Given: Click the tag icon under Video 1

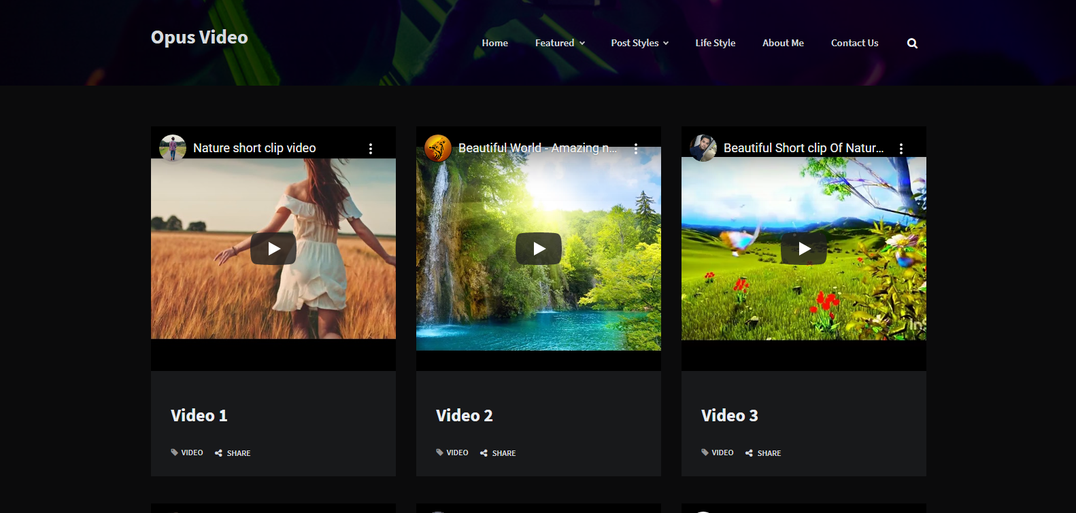Looking at the screenshot, I should 174,453.
